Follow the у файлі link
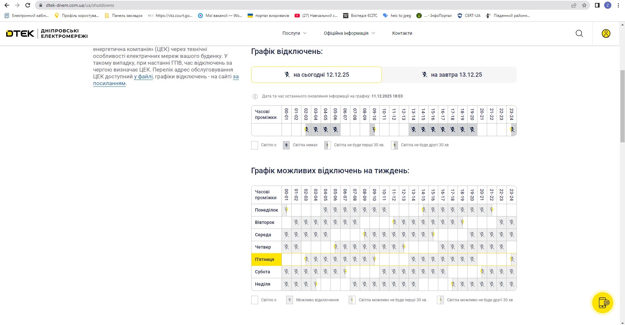 143,77
